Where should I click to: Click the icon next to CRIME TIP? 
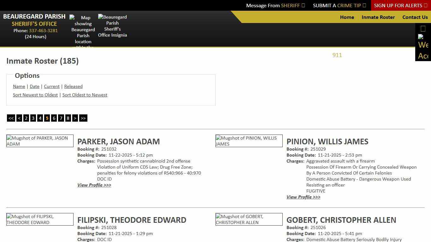pos(364,5)
